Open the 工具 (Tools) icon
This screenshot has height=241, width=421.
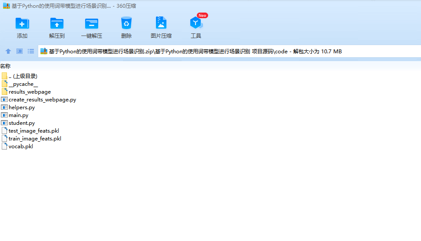[196, 23]
